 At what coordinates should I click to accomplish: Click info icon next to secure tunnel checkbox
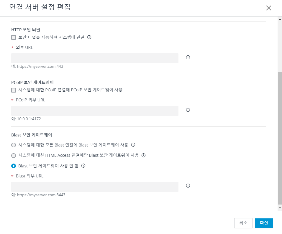pyautogui.click(x=89, y=37)
